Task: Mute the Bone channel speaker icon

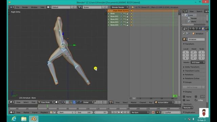Action: (124, 14)
